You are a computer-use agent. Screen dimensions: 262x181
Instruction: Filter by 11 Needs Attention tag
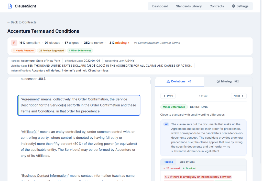(24, 51)
